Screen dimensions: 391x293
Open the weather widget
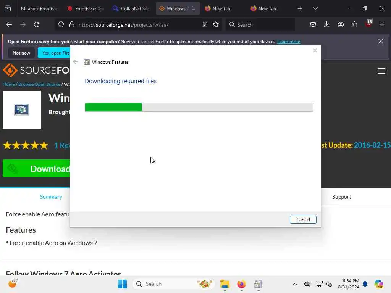click(13, 283)
